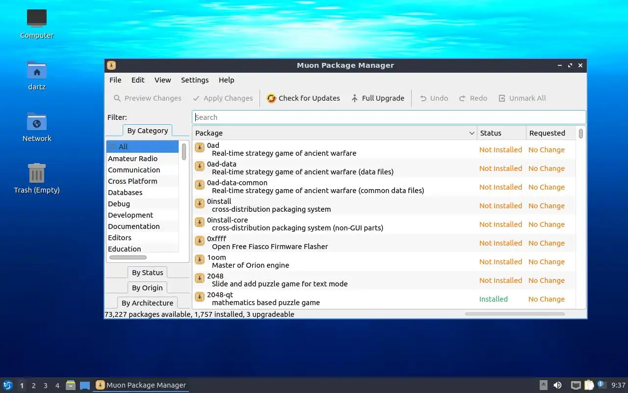Select the Cross Platform category

(x=143, y=181)
